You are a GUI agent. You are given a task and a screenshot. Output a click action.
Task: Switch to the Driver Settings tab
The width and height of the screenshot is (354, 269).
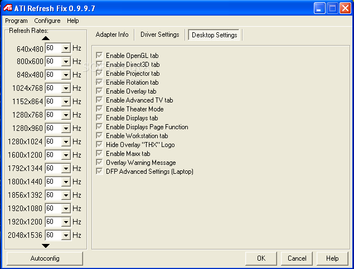(x=159, y=35)
